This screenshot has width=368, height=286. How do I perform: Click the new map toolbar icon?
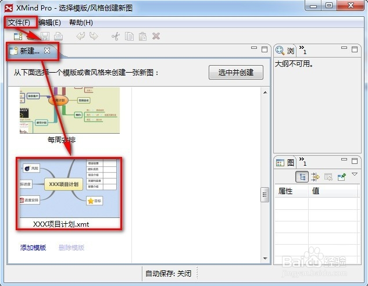[x=18, y=36]
